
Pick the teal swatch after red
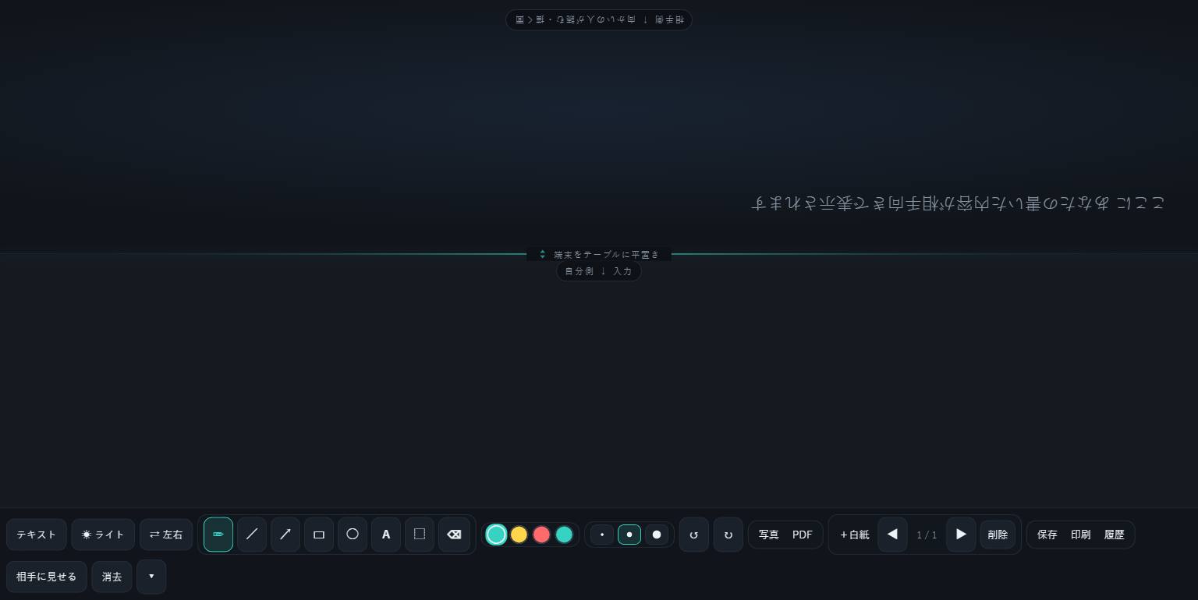pyautogui.click(x=564, y=535)
